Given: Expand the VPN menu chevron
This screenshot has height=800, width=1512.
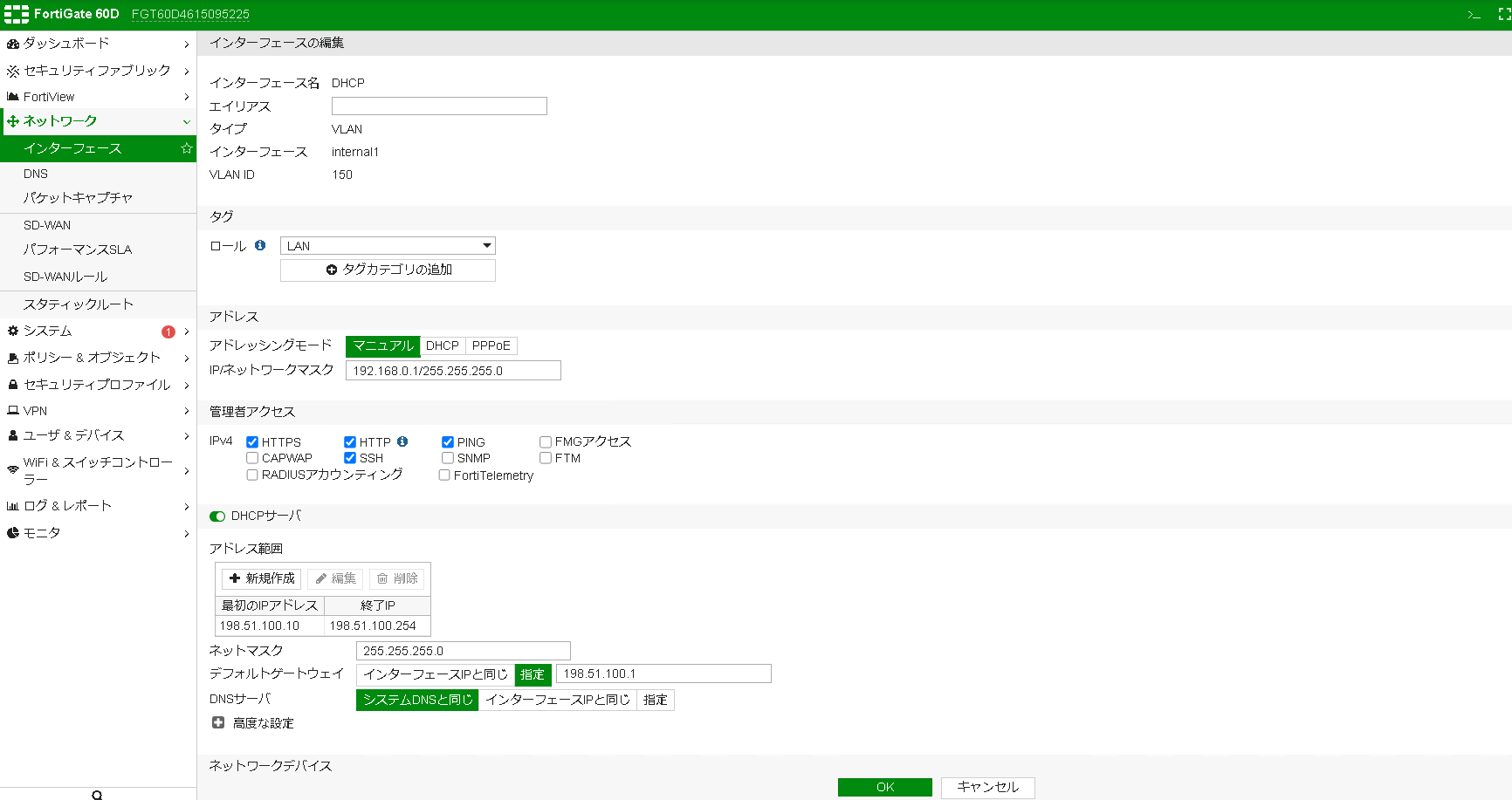Looking at the screenshot, I should (x=186, y=411).
